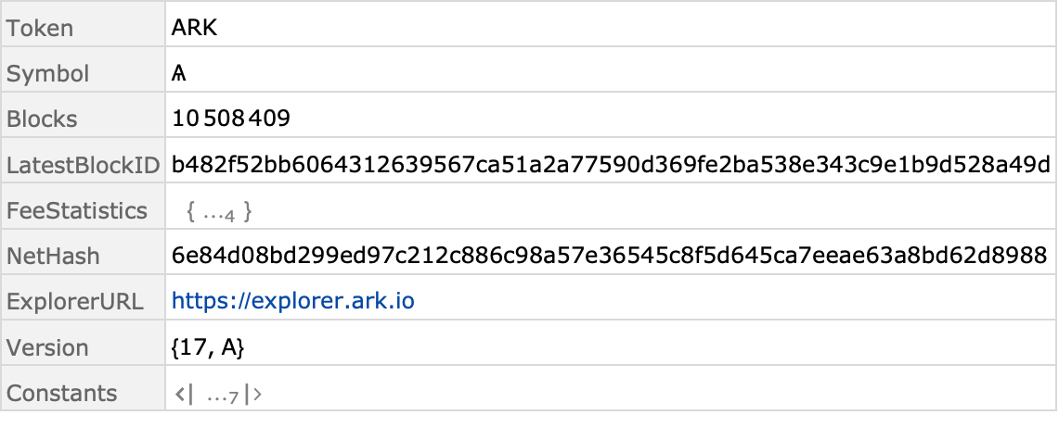Viewport: 1059px width, 440px height.
Task: Click the ExplorerURL row label
Action: pyautogui.click(x=75, y=303)
